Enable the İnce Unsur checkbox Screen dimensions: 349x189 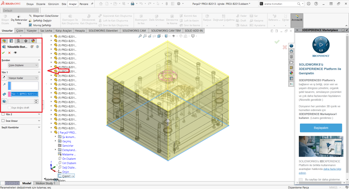point(3,121)
